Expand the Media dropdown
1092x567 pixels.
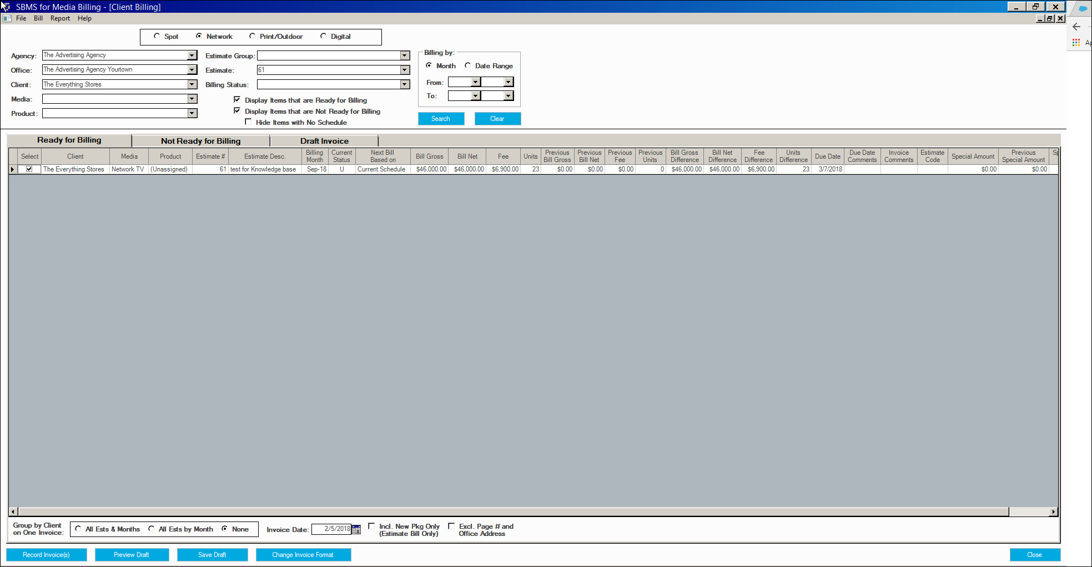coord(192,99)
